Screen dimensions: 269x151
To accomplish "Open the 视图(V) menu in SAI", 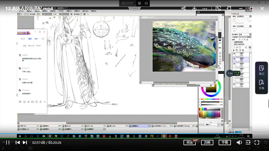I will coord(77,11).
